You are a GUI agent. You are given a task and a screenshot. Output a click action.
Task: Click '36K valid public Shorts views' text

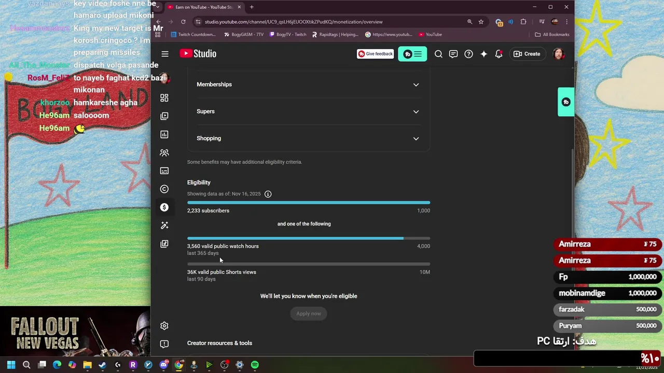pos(222,272)
